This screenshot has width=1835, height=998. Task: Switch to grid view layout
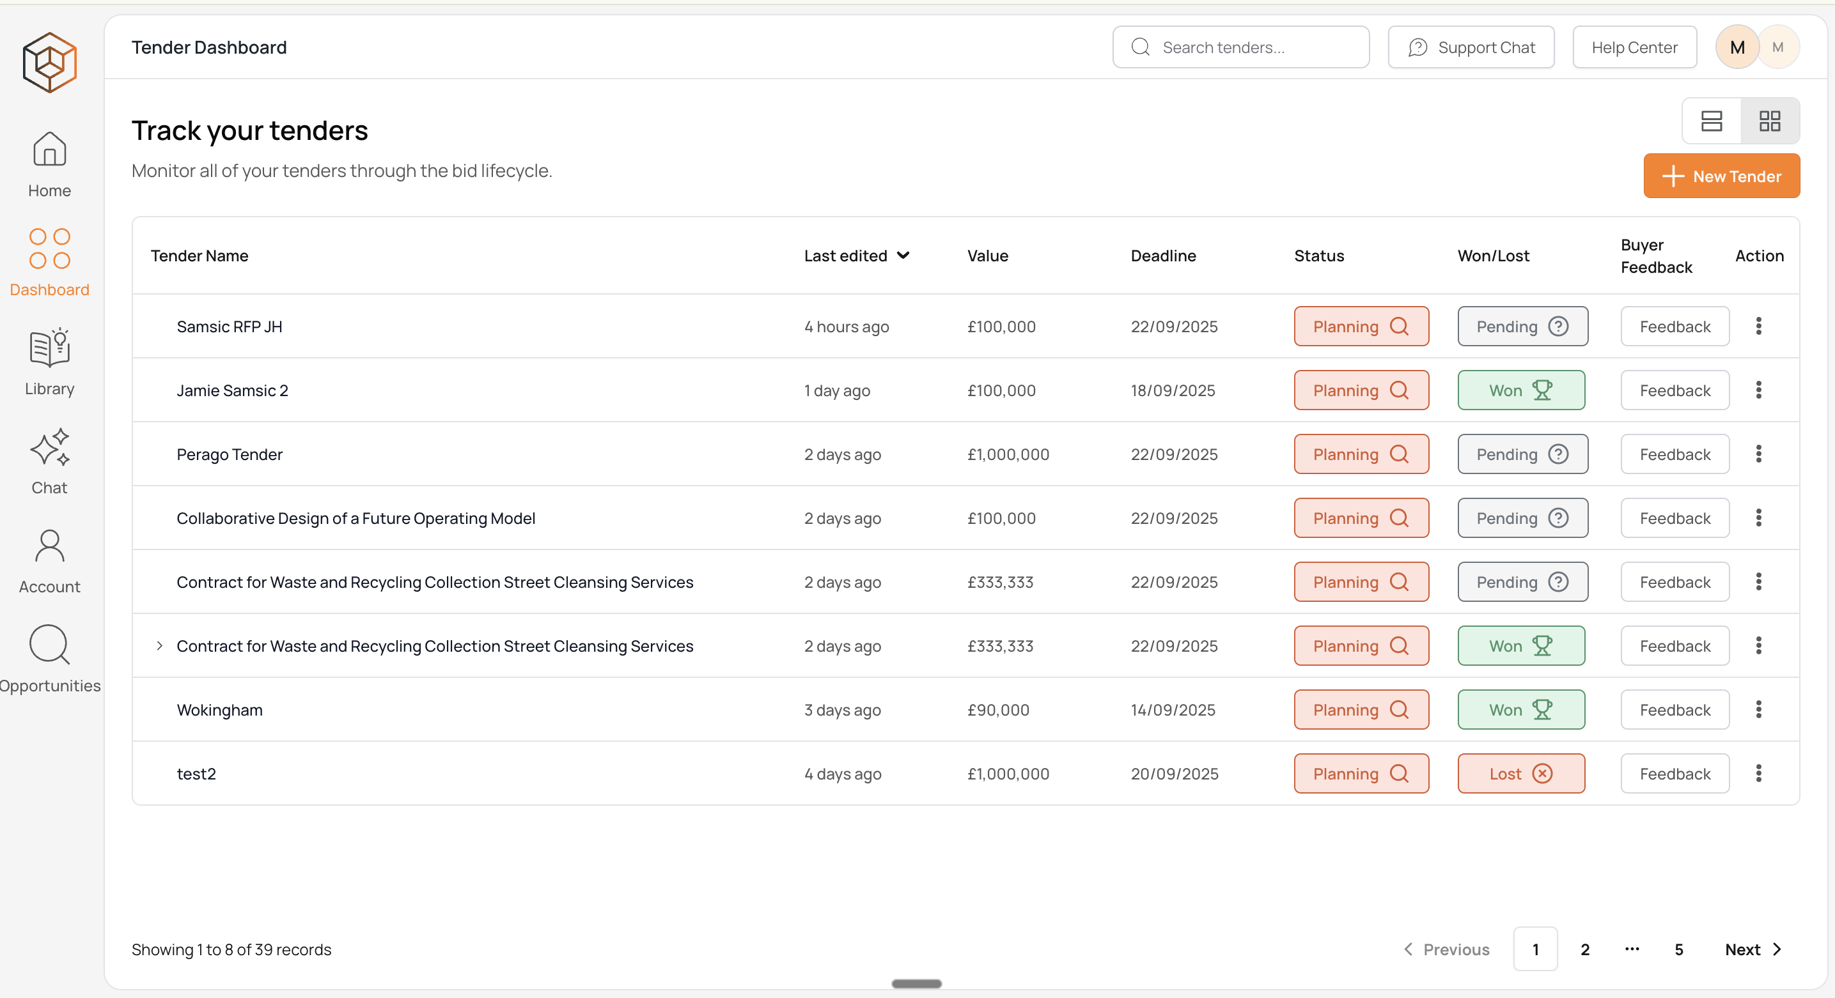pos(1770,121)
